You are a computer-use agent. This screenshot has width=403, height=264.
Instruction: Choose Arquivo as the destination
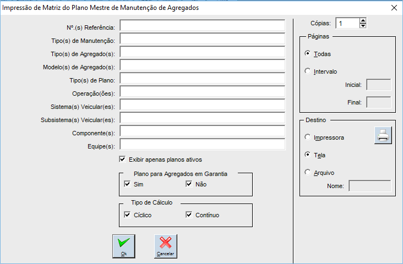click(x=307, y=172)
